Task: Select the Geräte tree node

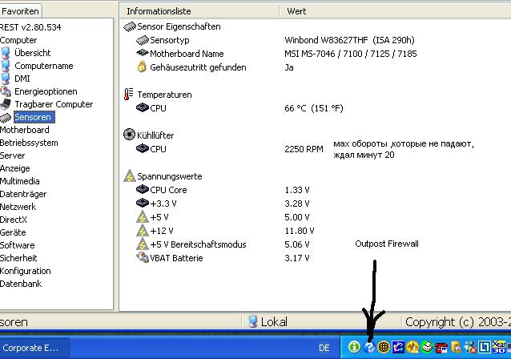Action: 13,232
